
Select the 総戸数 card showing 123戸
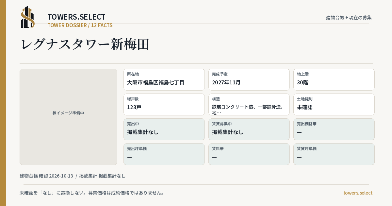[164, 104]
